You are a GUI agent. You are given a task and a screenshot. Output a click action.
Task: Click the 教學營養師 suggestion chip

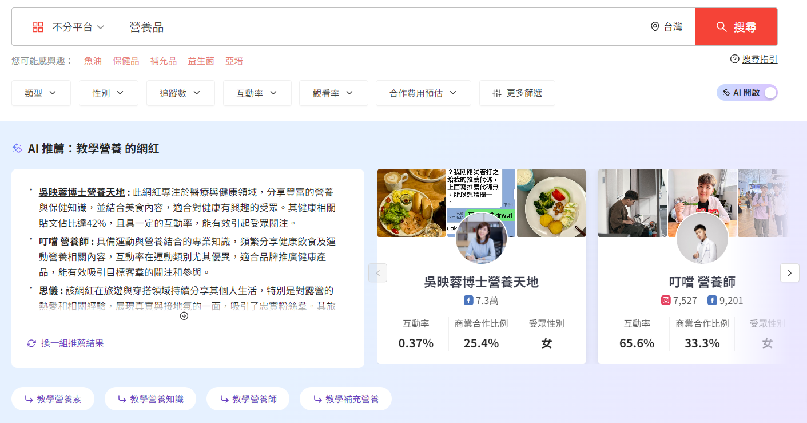click(248, 399)
